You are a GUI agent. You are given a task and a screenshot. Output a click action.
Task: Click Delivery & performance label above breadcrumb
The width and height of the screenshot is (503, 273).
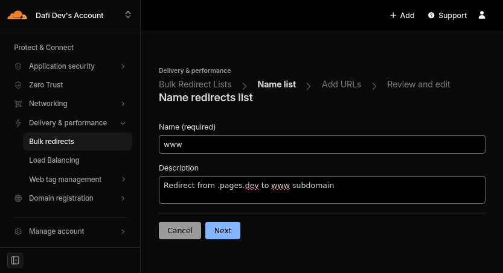(x=194, y=71)
